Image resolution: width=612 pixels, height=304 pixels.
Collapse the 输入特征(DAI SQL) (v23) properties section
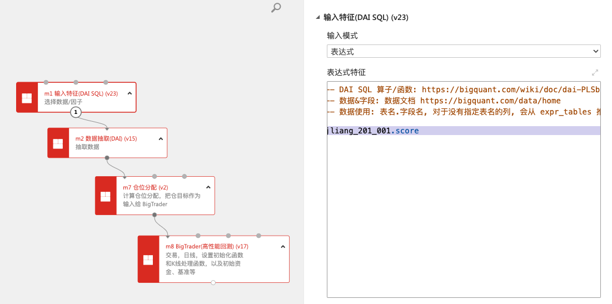318,18
